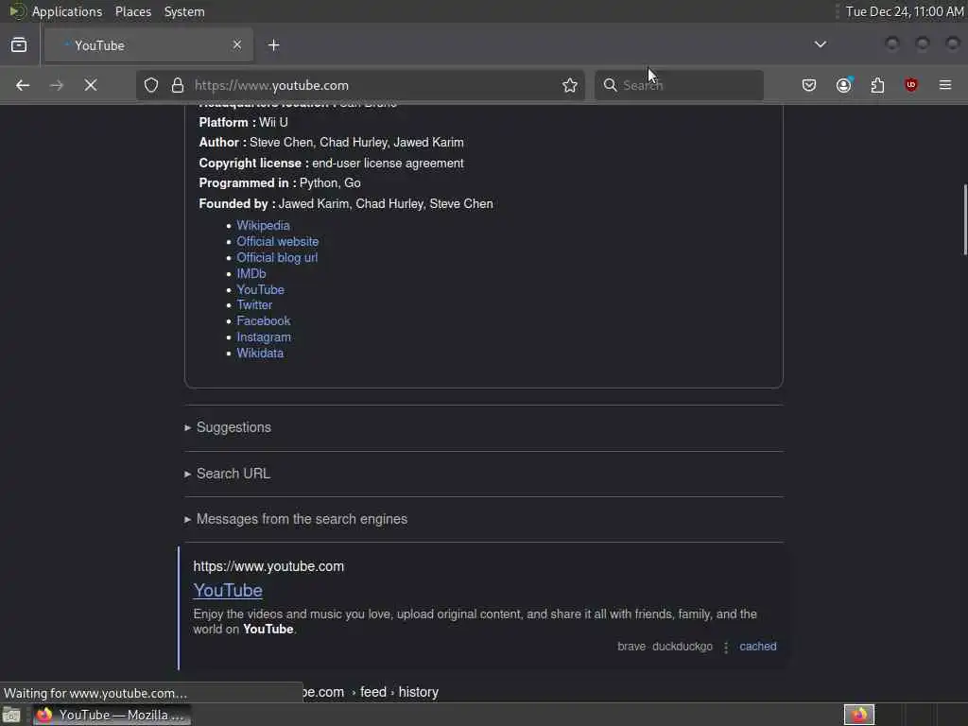
Task: Open the System menu
Action: click(184, 11)
